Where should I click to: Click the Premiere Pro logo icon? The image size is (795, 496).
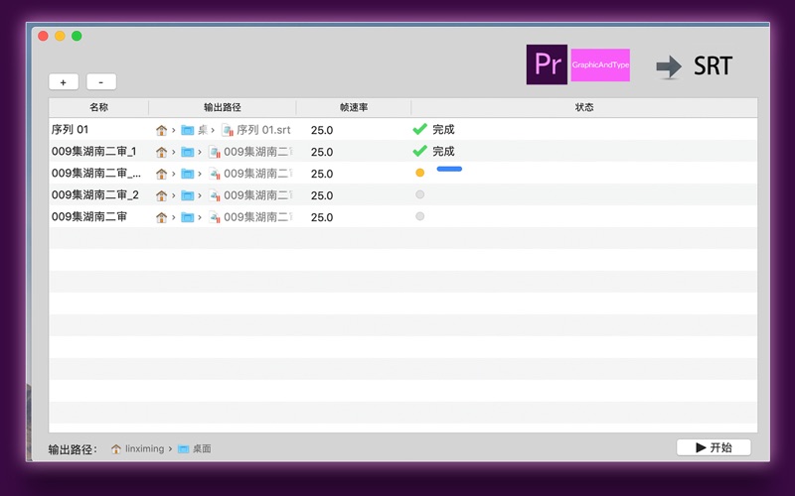coord(547,64)
